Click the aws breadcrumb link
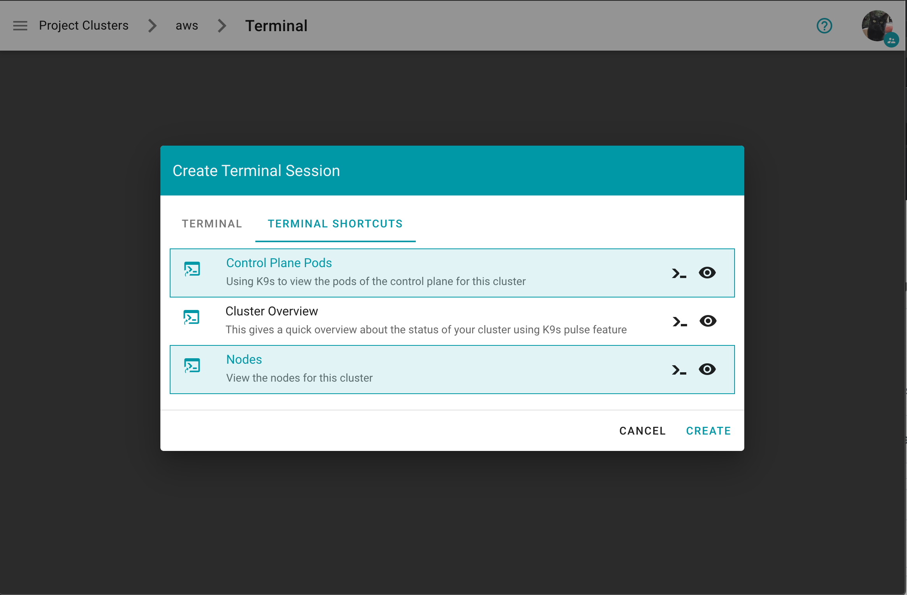The height and width of the screenshot is (595, 907). [x=187, y=26]
